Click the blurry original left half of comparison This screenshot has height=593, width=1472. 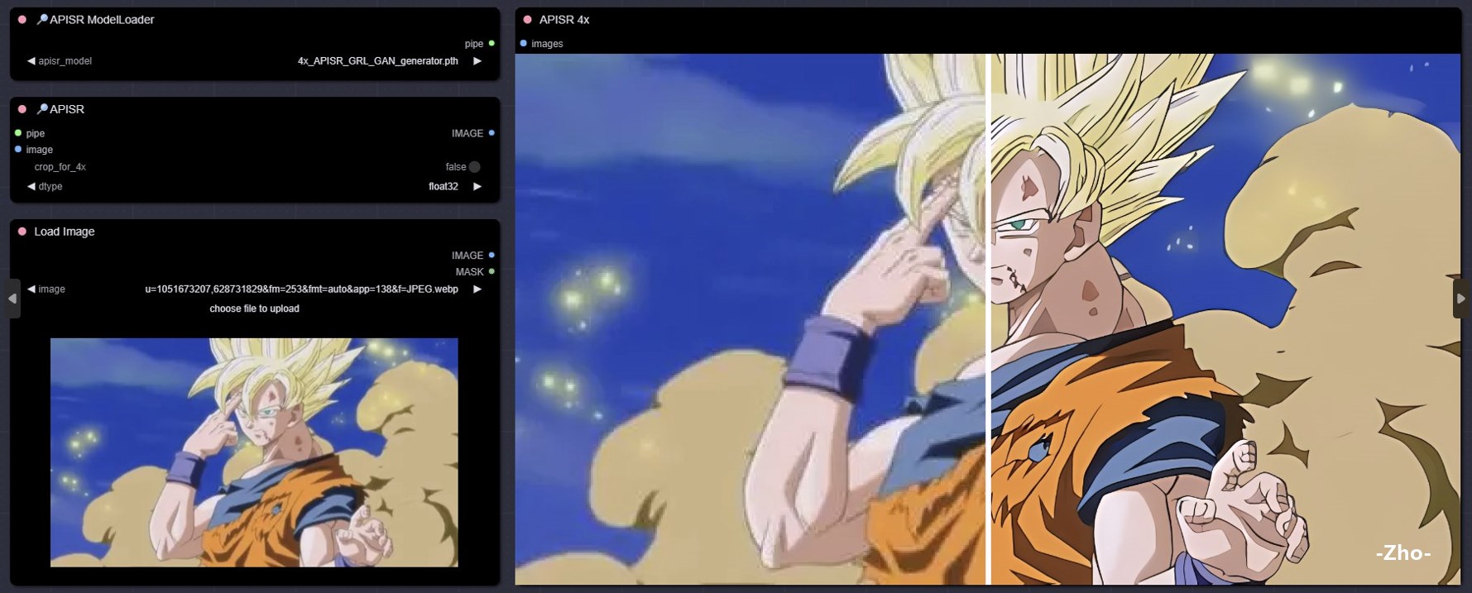coord(750,319)
